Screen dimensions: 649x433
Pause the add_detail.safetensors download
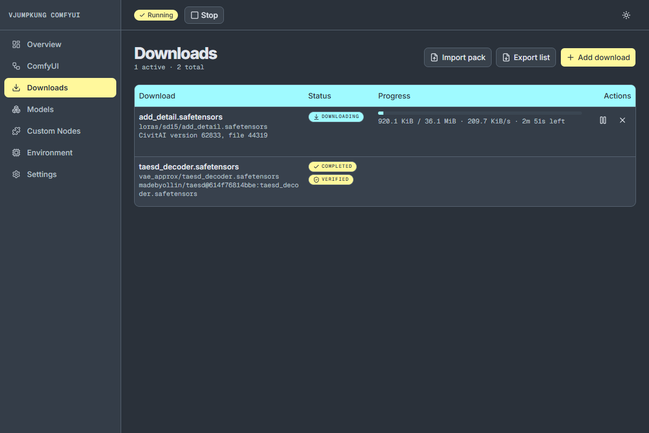click(603, 120)
